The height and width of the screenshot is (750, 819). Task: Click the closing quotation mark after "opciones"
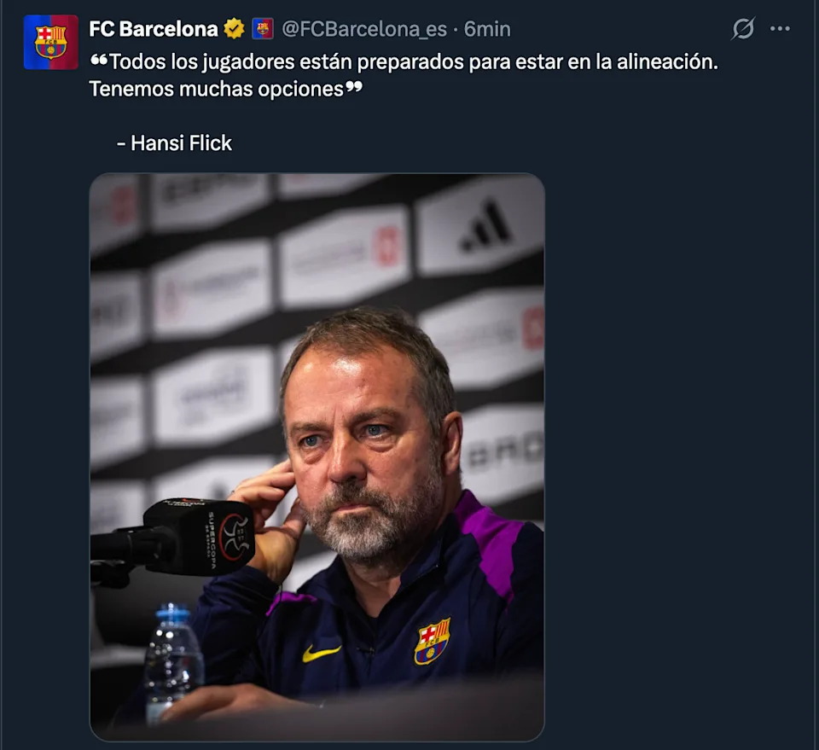353,88
